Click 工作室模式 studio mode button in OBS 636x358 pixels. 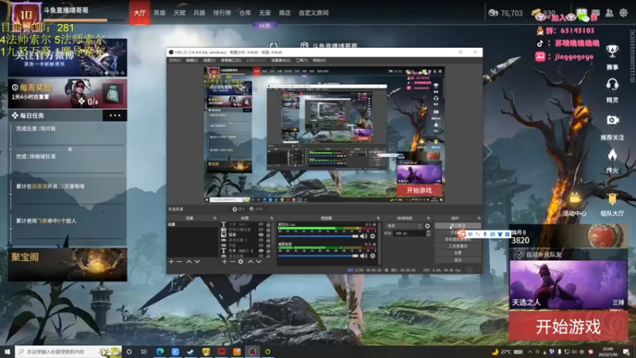pos(458,246)
